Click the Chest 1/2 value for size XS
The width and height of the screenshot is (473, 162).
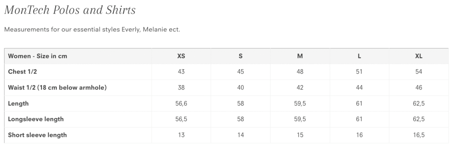pyautogui.click(x=181, y=72)
